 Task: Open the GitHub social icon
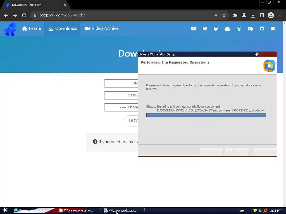[262, 29]
